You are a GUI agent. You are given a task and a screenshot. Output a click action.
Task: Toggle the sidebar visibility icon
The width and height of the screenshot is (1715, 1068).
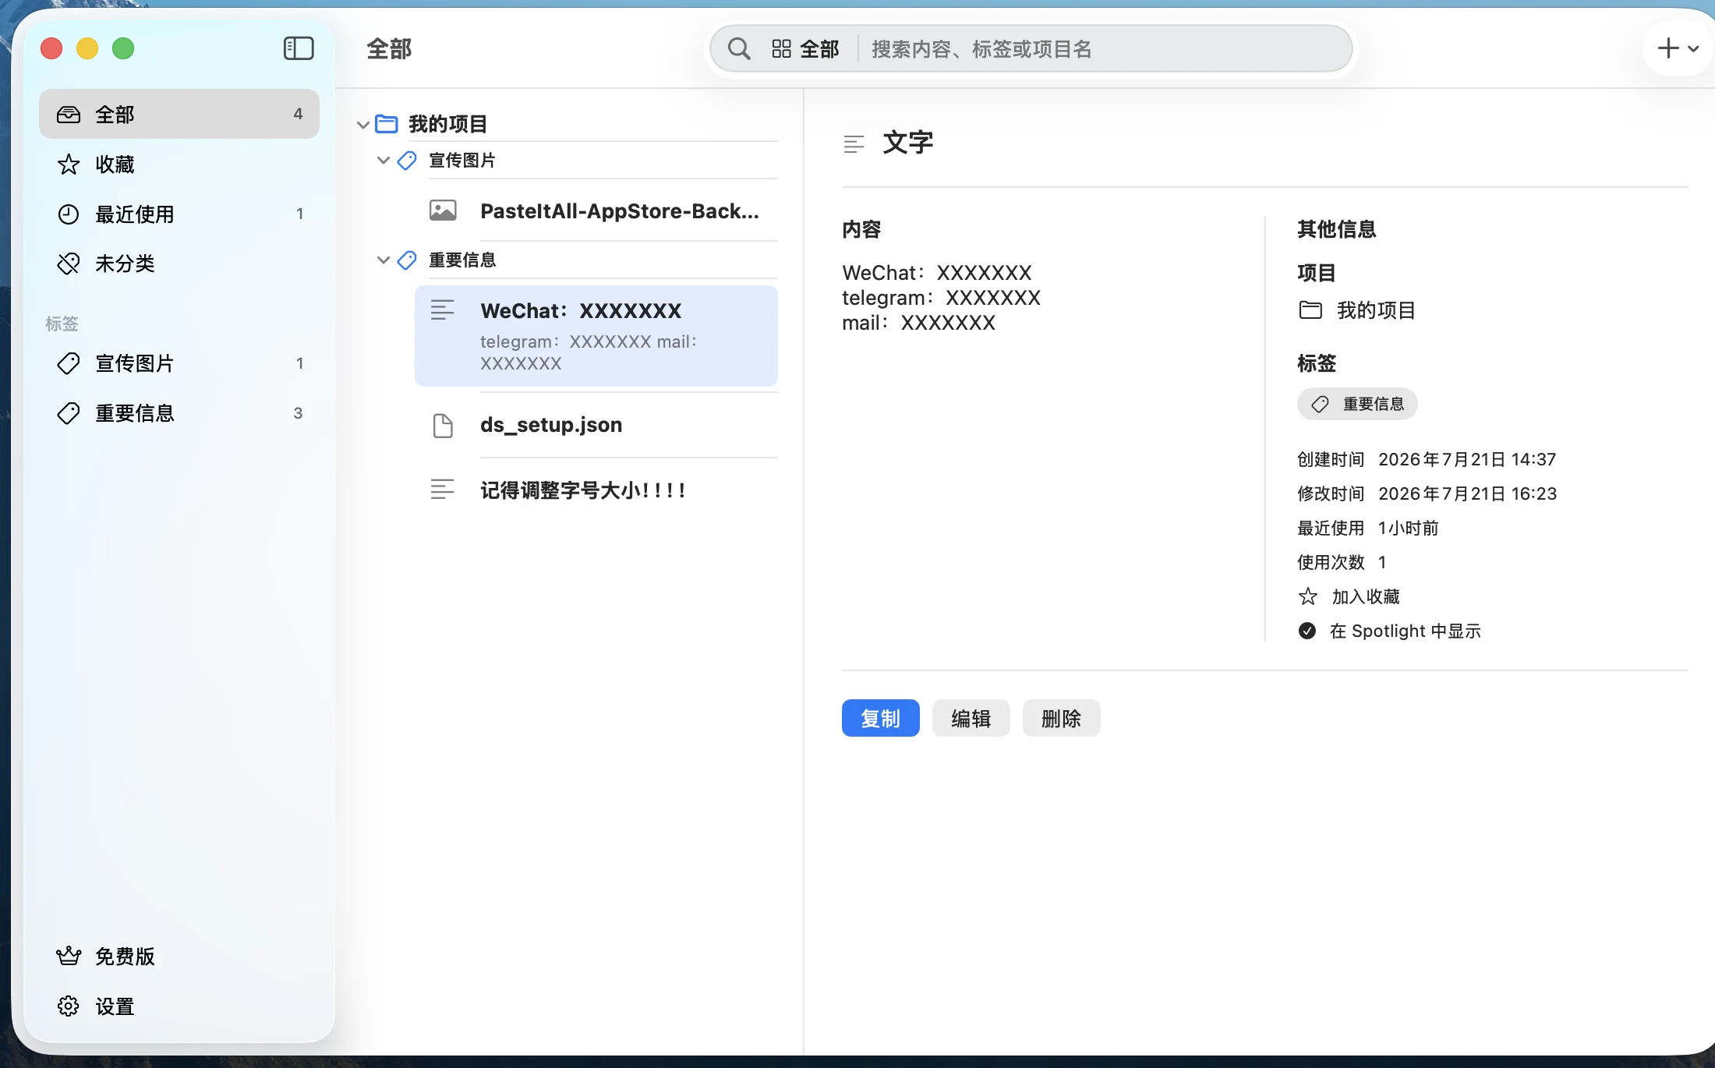[299, 48]
